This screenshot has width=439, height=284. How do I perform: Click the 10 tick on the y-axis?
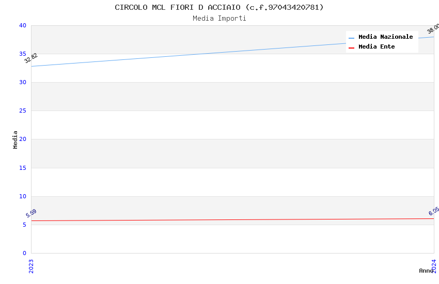(x=23, y=196)
